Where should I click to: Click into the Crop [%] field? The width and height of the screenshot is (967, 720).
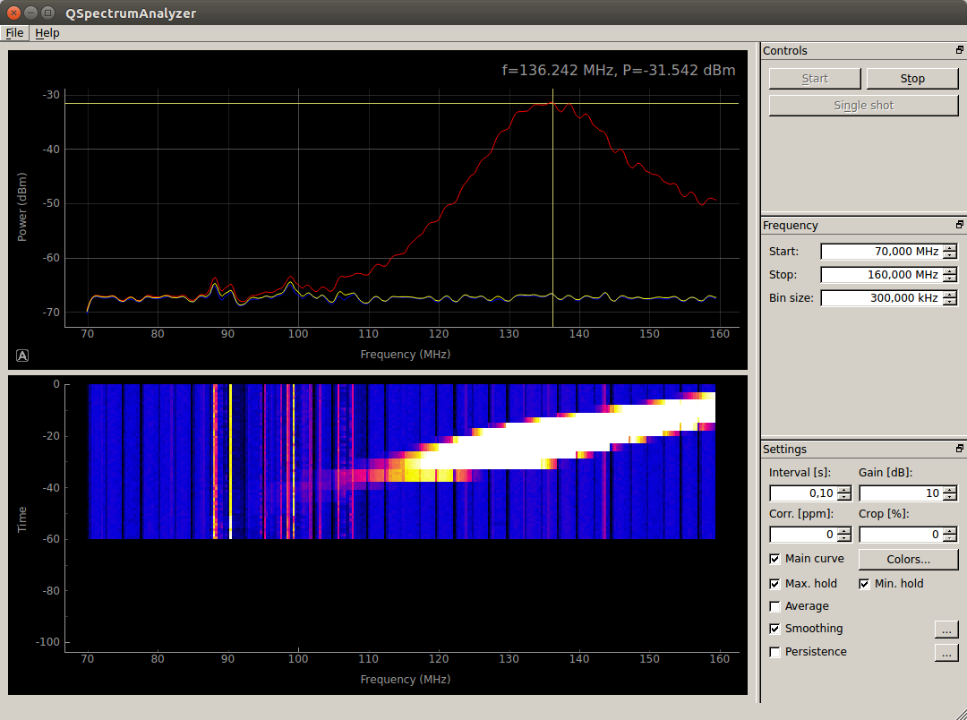[901, 535]
